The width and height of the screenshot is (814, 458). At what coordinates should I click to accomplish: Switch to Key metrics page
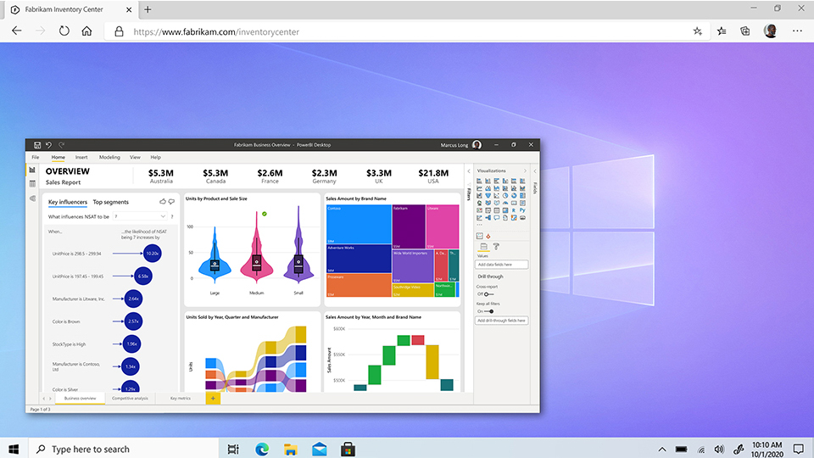(x=180, y=399)
